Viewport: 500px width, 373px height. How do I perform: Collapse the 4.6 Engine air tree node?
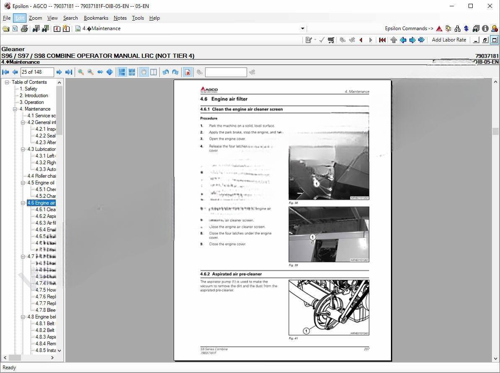(23, 203)
